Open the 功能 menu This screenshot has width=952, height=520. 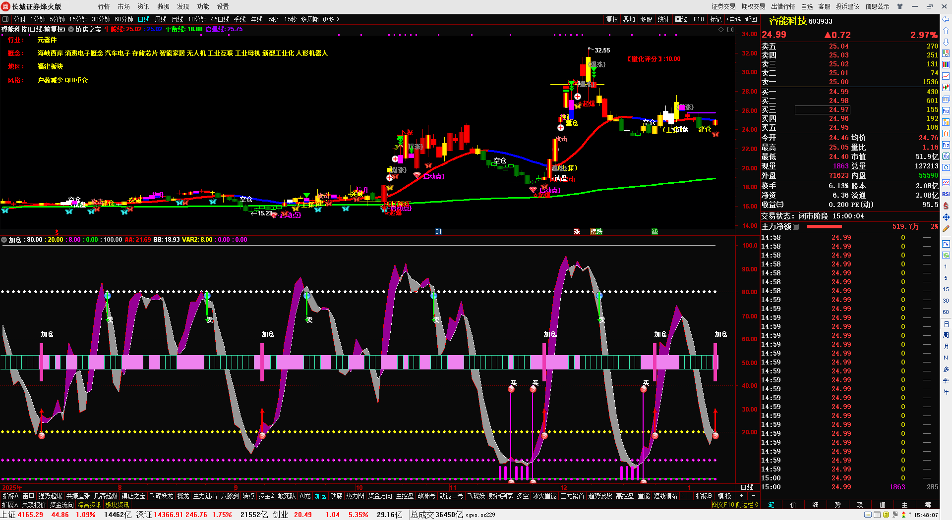point(203,6)
